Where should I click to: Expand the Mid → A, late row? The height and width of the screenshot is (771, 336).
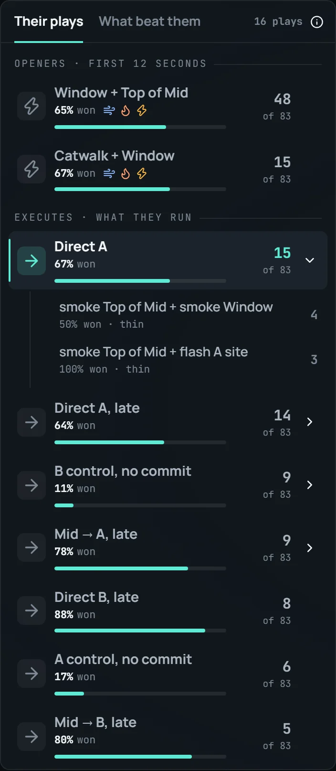pos(310,548)
